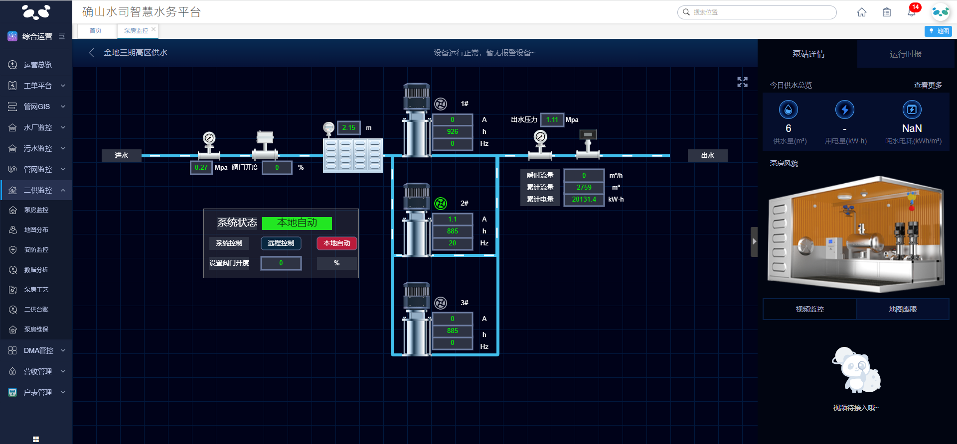This screenshot has height=444, width=957.
Task: Open the 首页 tab
Action: pyautogui.click(x=95, y=31)
